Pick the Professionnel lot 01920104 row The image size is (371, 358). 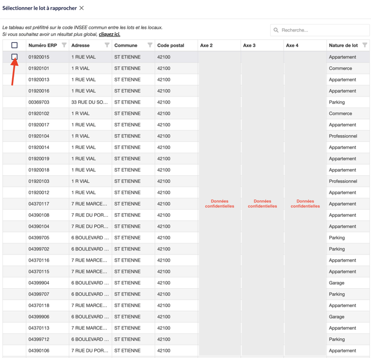(x=39, y=136)
